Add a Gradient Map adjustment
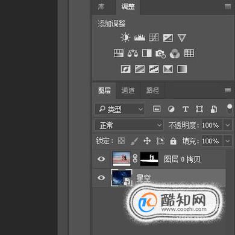 (x=182, y=69)
